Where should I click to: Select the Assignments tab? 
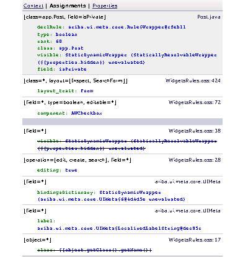[68, 6]
